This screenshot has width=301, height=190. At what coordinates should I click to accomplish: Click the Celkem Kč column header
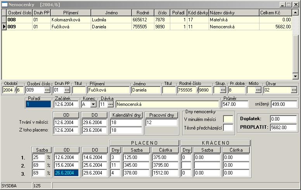tap(275, 13)
